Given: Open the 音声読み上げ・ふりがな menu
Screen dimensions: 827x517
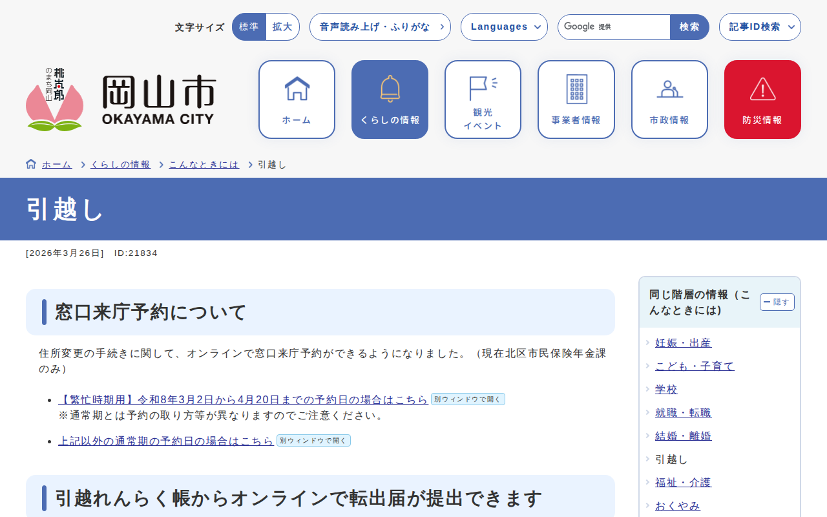Looking at the screenshot, I should click(x=380, y=27).
